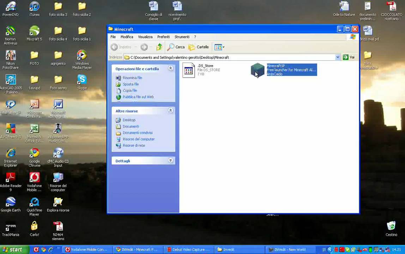Select the Windows Media Player desktop icon
Image resolution: width=405 pixels, height=254 pixels.
coord(82,60)
